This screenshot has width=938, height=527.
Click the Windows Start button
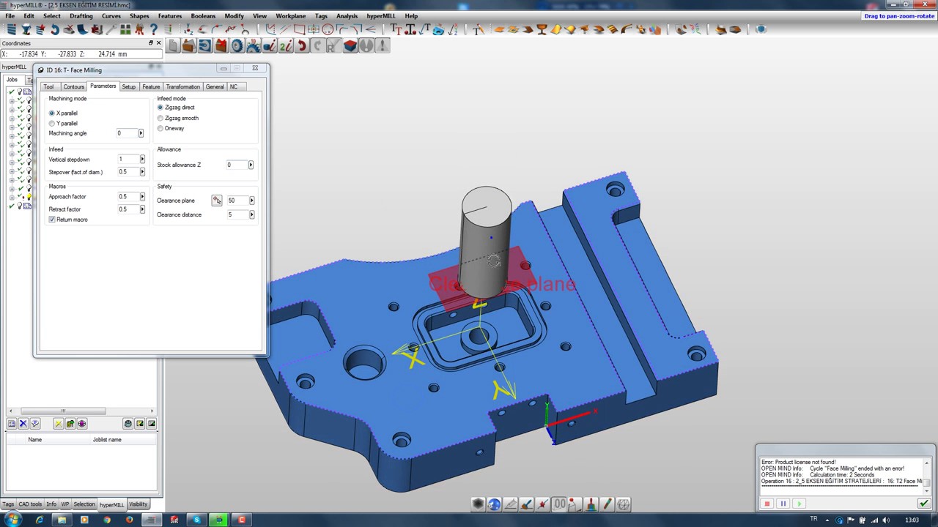pyautogui.click(x=13, y=520)
